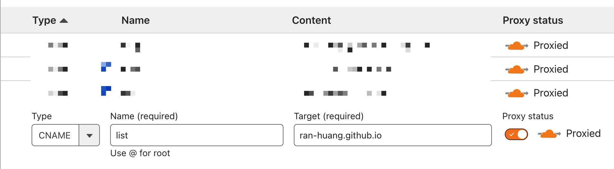
Task: Click the 'Proxied' text in the first row
Action: click(x=551, y=46)
